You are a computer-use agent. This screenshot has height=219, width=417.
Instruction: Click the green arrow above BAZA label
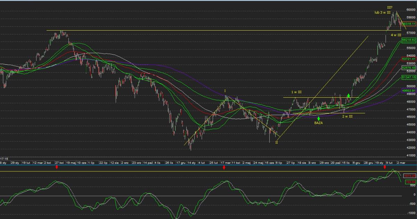click(319, 119)
